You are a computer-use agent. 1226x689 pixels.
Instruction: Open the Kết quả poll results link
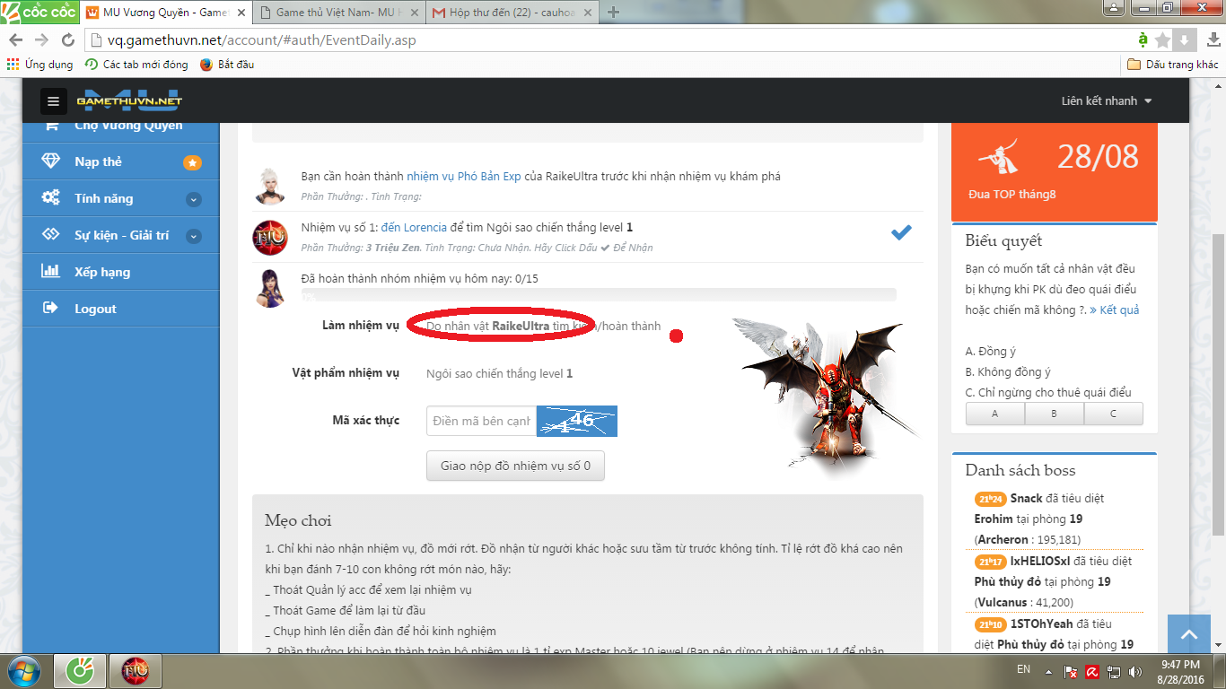(x=1114, y=310)
